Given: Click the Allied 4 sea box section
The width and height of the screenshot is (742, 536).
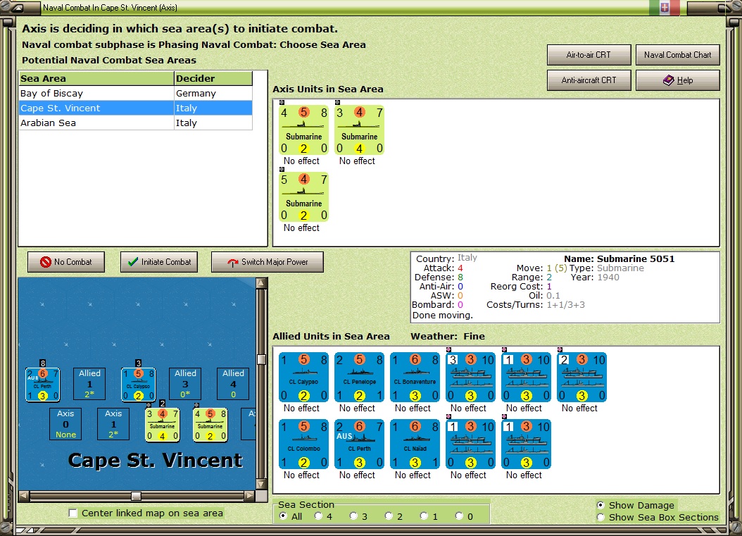Looking at the screenshot, I should pos(233,384).
